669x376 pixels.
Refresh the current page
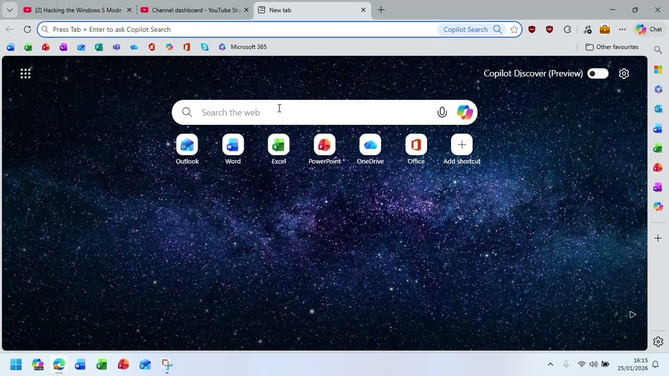click(x=27, y=29)
